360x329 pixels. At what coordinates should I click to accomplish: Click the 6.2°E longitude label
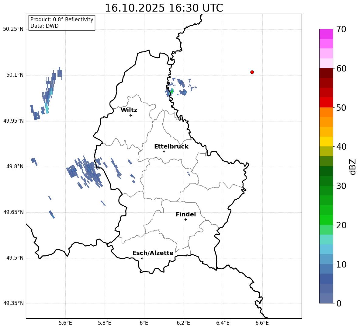[x=183, y=323]
